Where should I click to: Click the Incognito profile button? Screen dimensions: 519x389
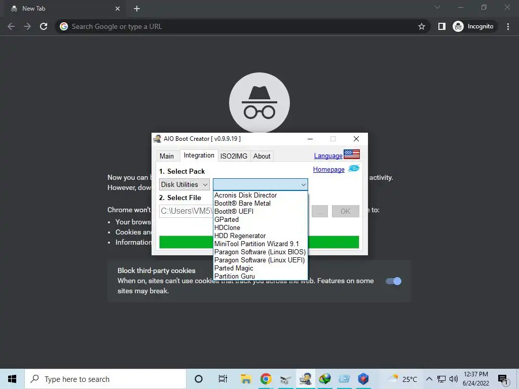pos(474,26)
